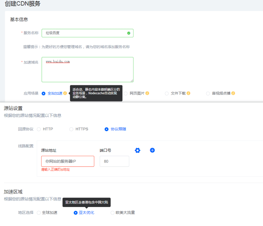The height and width of the screenshot is (226, 263).
Task: Click the info icon next to 音视频点播
Action: 233,93
